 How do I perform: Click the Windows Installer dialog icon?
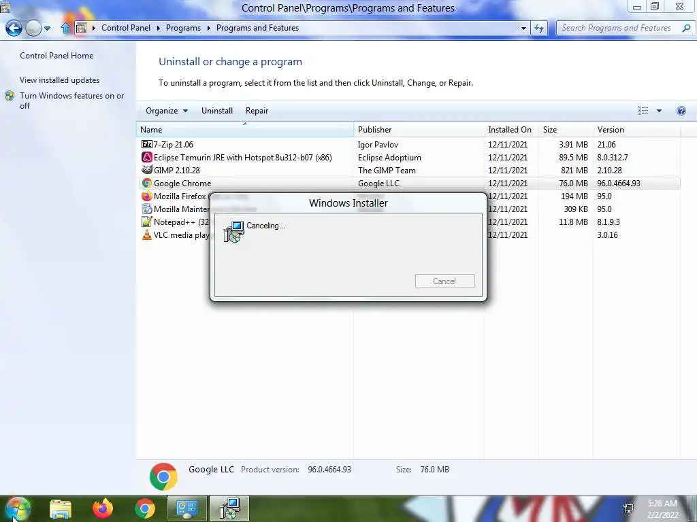tap(234, 231)
